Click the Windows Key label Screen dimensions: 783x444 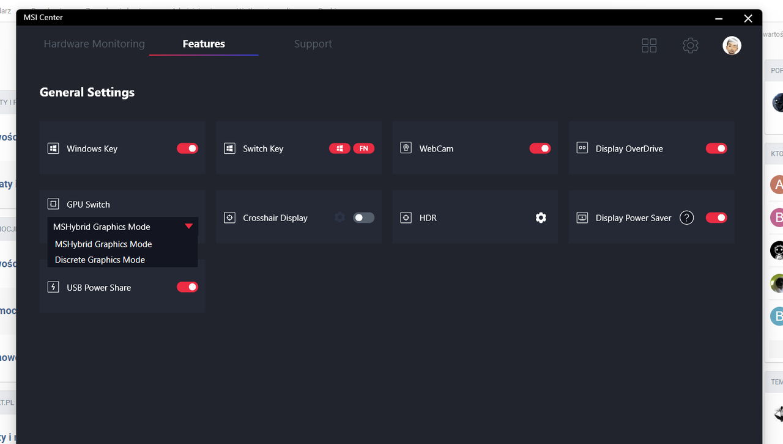pyautogui.click(x=92, y=148)
